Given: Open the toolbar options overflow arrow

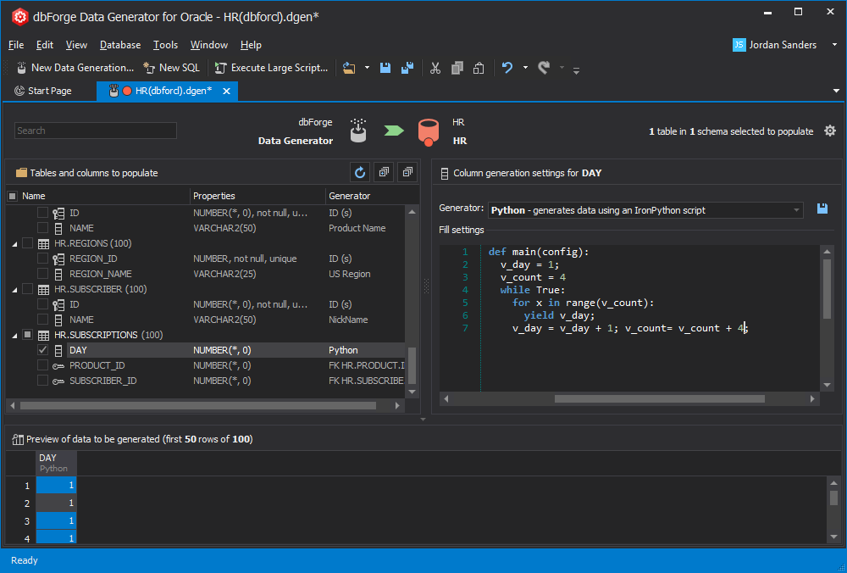Looking at the screenshot, I should (x=576, y=70).
